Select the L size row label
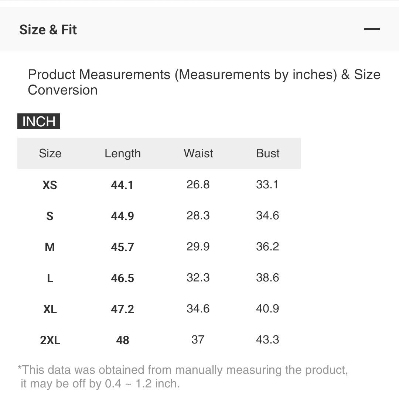The height and width of the screenshot is (400, 399). (x=50, y=278)
